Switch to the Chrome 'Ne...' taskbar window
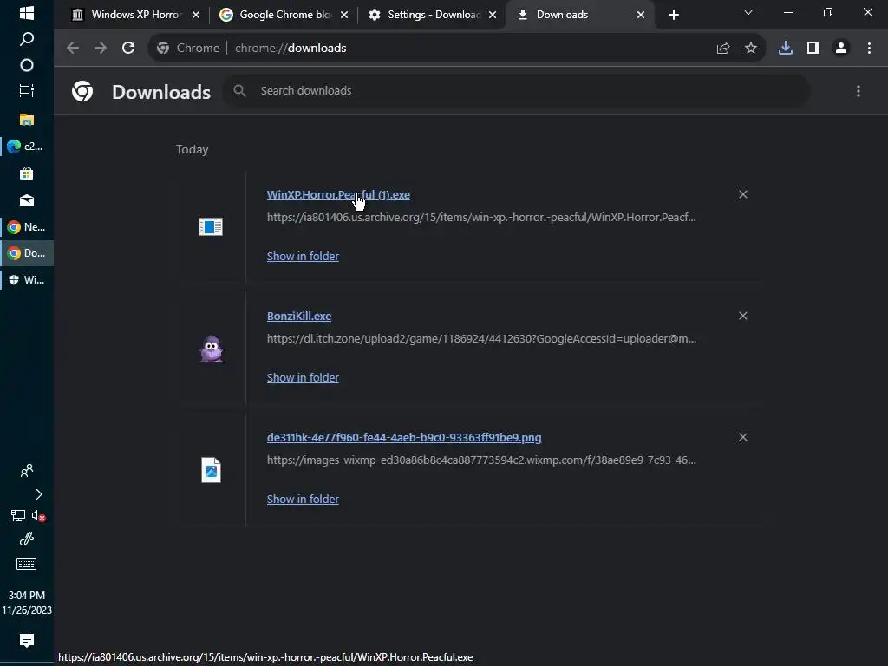This screenshot has width=888, height=666. click(x=27, y=227)
